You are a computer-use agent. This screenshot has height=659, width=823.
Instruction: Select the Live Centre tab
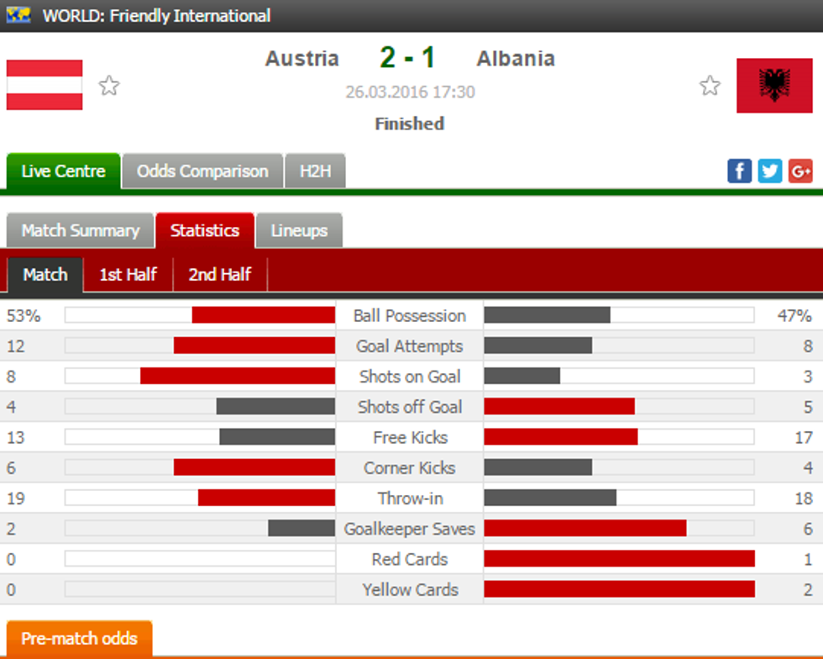point(63,171)
